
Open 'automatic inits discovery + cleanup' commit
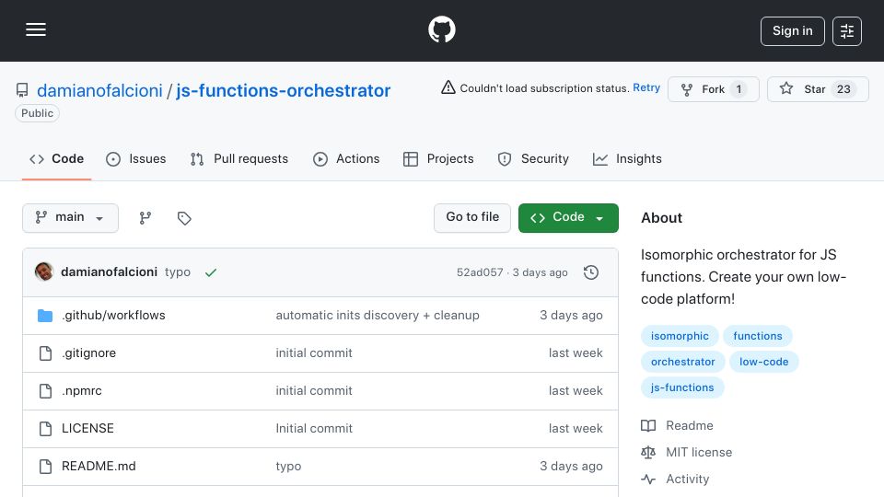point(378,315)
